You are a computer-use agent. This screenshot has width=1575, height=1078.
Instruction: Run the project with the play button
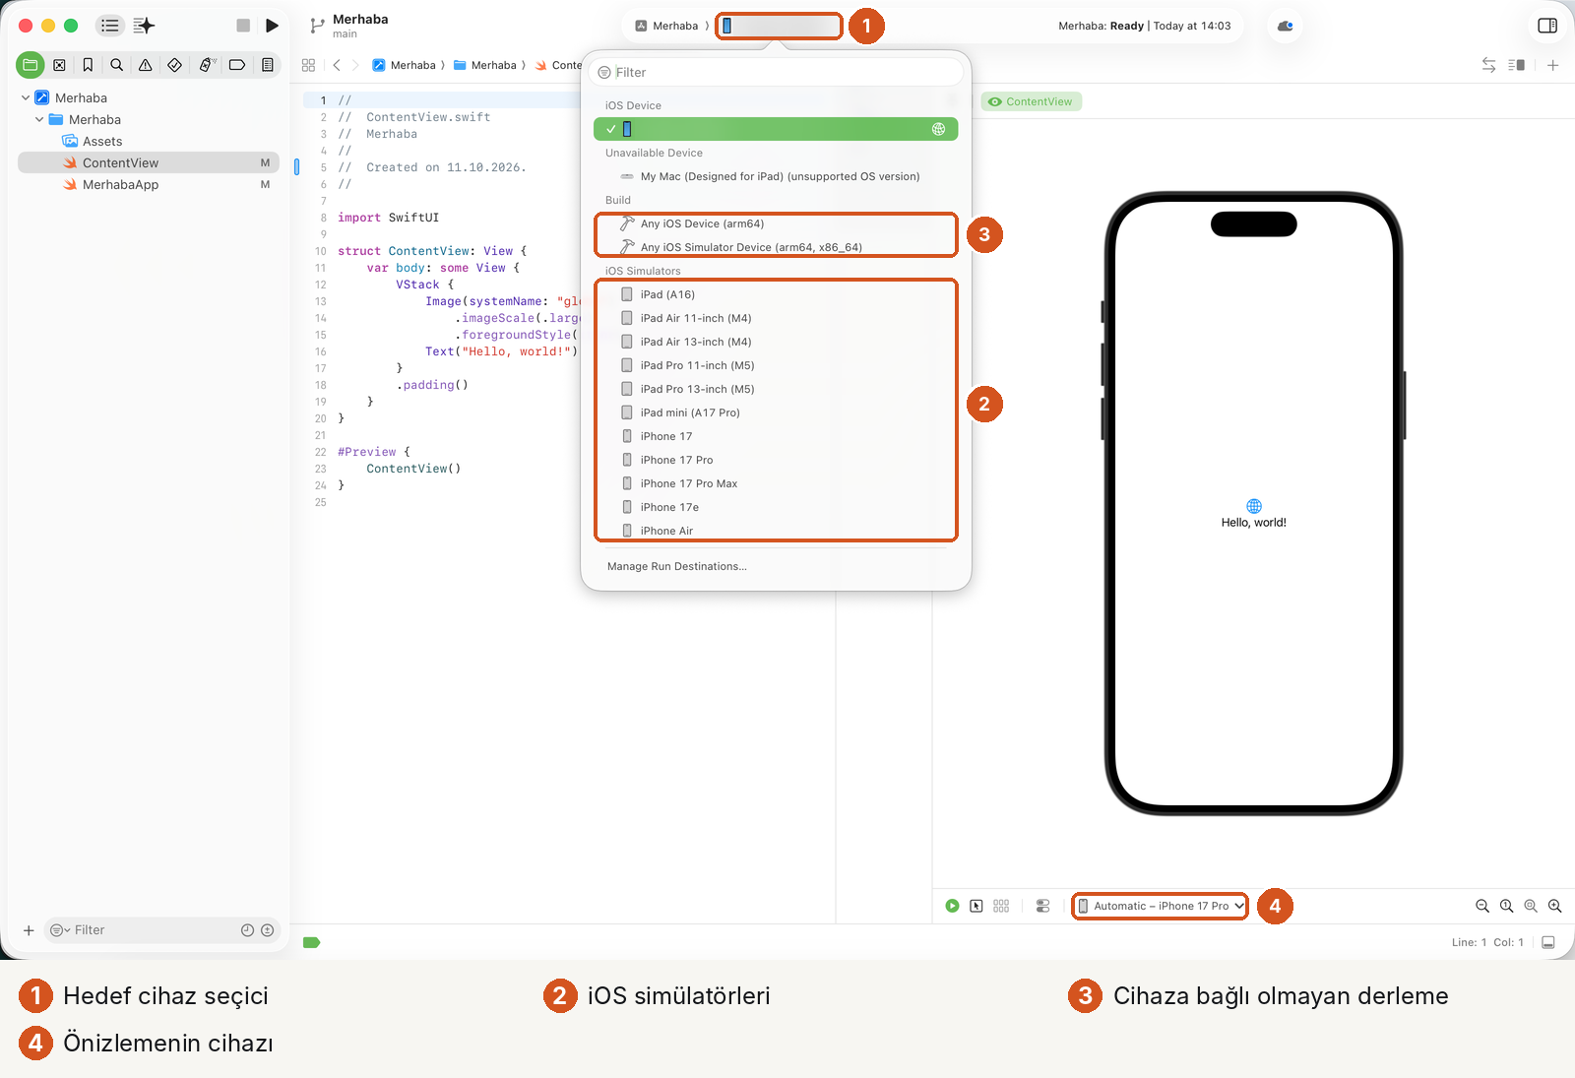pyautogui.click(x=273, y=26)
